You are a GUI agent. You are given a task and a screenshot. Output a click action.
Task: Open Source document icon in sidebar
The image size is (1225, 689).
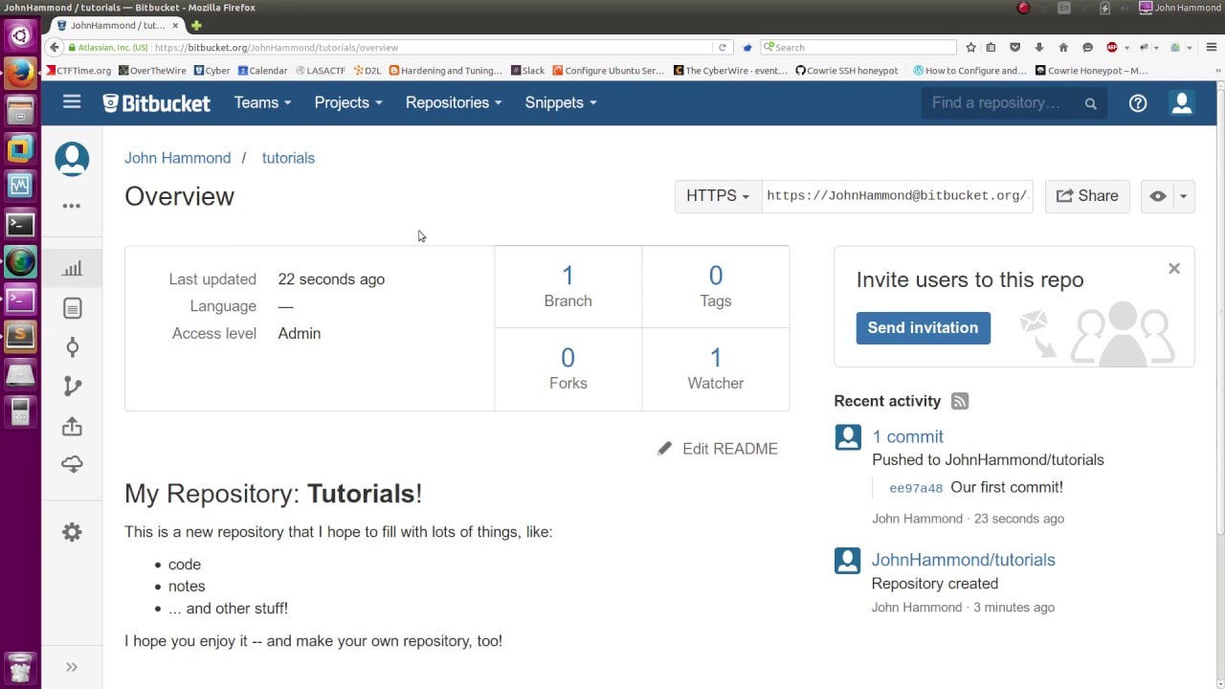pos(72,308)
